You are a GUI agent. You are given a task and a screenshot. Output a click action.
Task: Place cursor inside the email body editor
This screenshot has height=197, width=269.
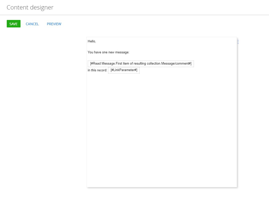point(162,112)
